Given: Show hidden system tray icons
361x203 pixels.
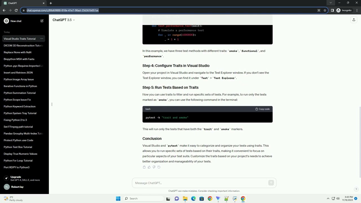Looking at the screenshot, I should pos(328,198).
